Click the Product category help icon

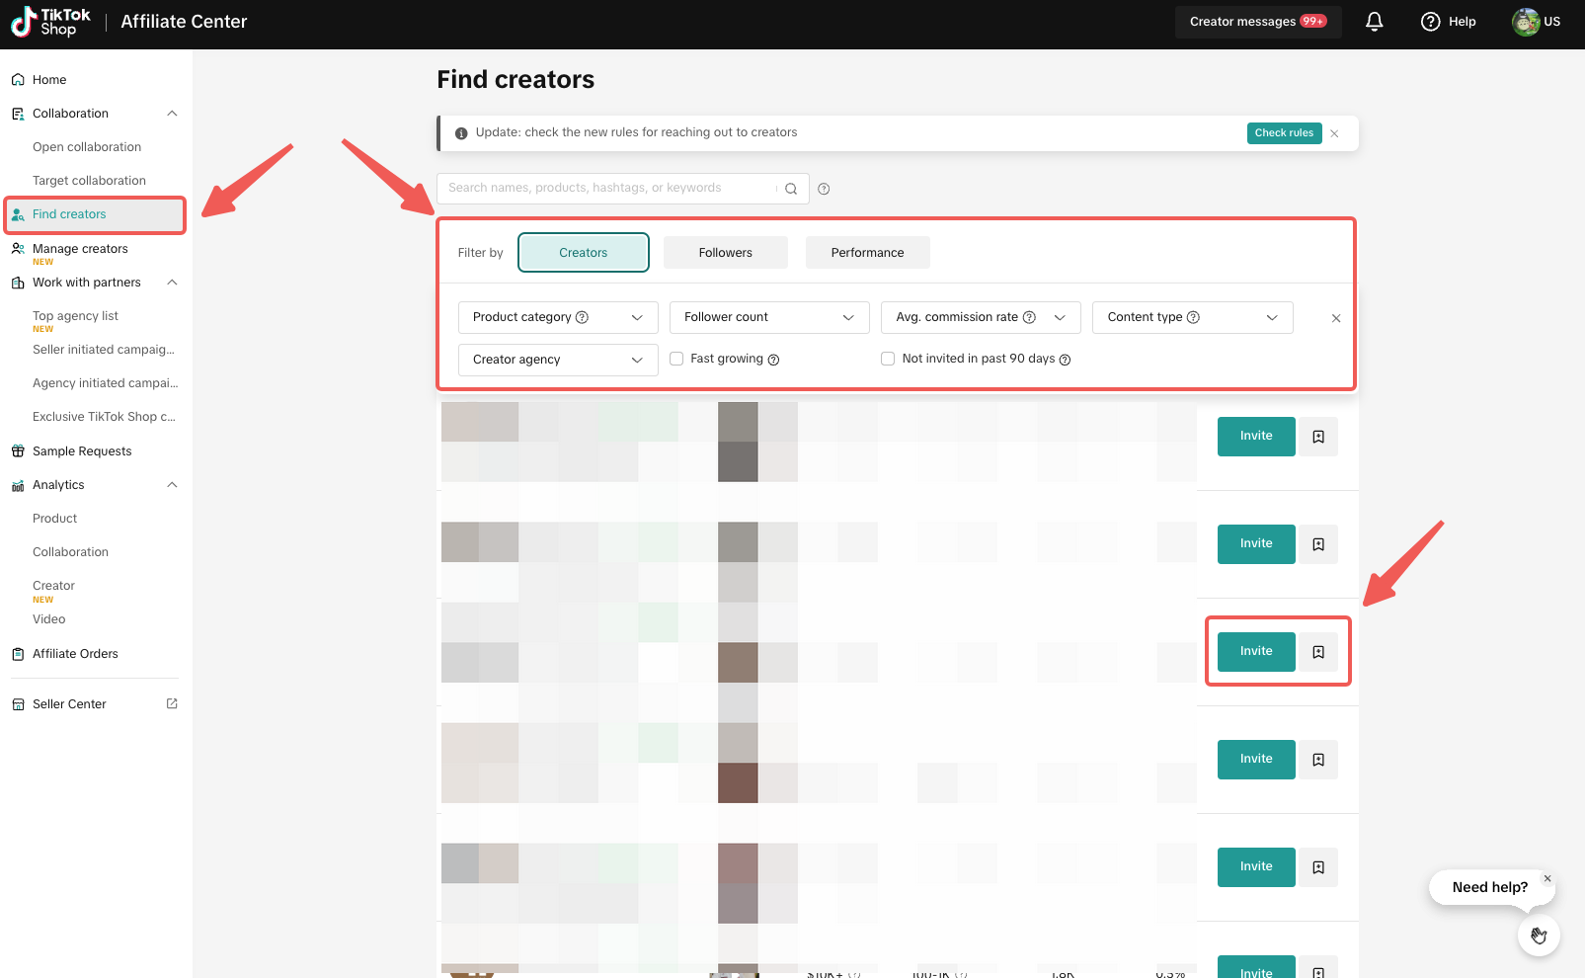[x=582, y=317]
